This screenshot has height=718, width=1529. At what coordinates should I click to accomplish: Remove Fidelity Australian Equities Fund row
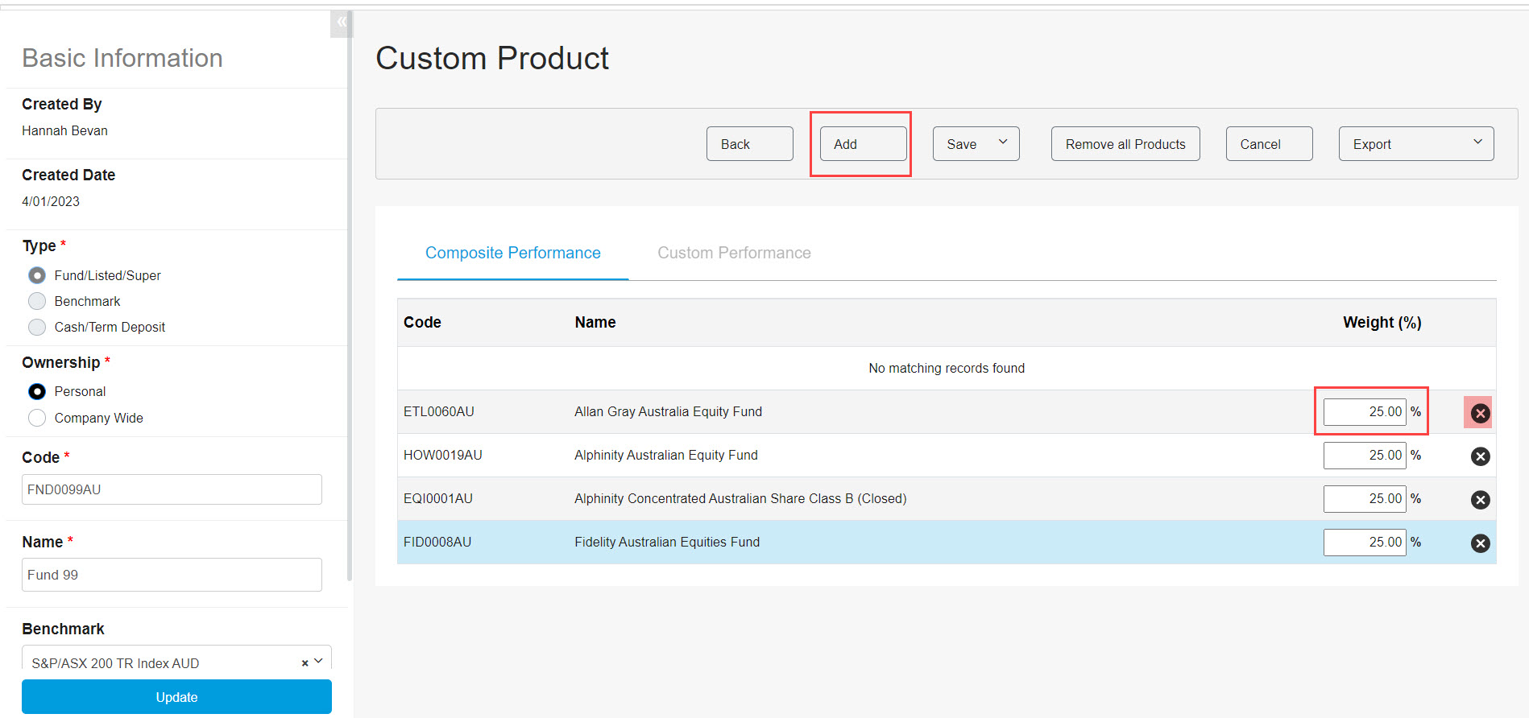pos(1480,543)
